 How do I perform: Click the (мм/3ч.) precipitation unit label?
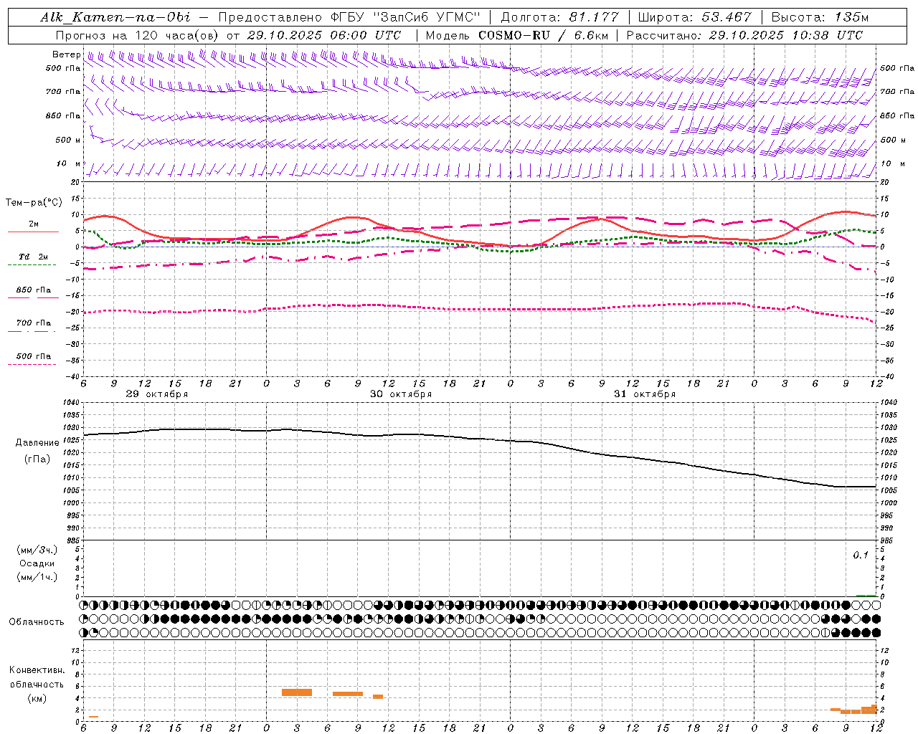pyautogui.click(x=37, y=550)
